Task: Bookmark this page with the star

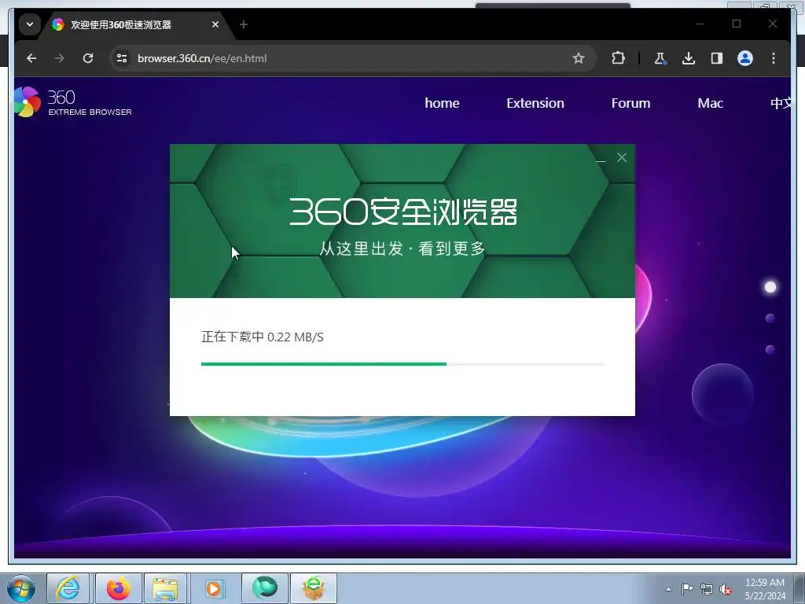Action: coord(579,58)
